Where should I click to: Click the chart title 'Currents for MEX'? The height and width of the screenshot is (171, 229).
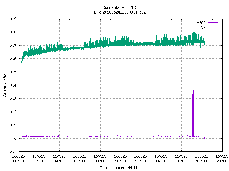pyautogui.click(x=120, y=7)
